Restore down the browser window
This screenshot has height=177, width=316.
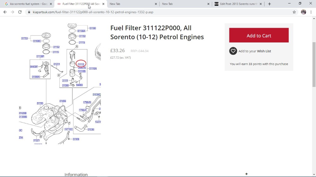(x=300, y=3)
